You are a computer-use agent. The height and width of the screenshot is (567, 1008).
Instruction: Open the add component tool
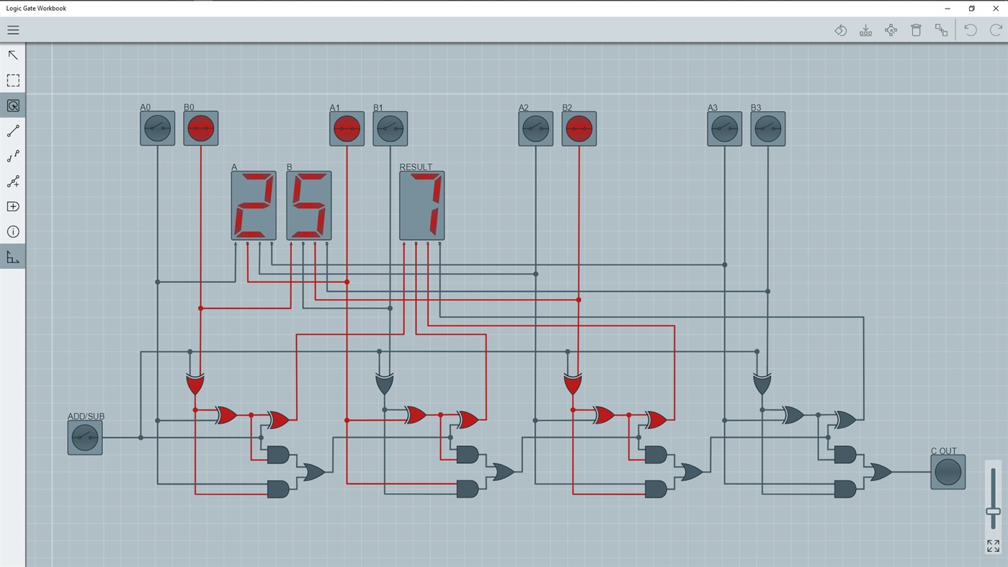click(13, 206)
